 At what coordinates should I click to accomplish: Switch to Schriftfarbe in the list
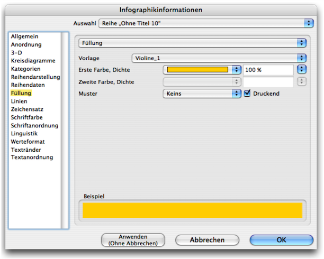click(x=27, y=117)
